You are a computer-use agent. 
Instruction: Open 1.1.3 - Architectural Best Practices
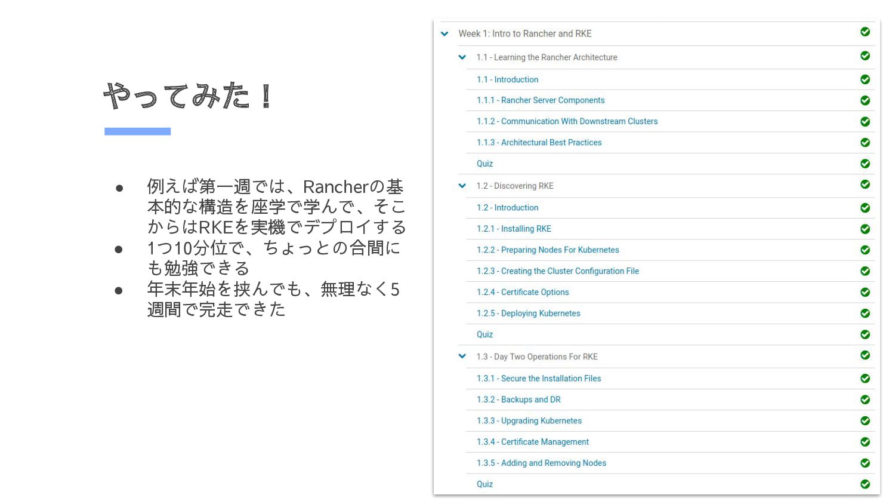pyautogui.click(x=539, y=143)
